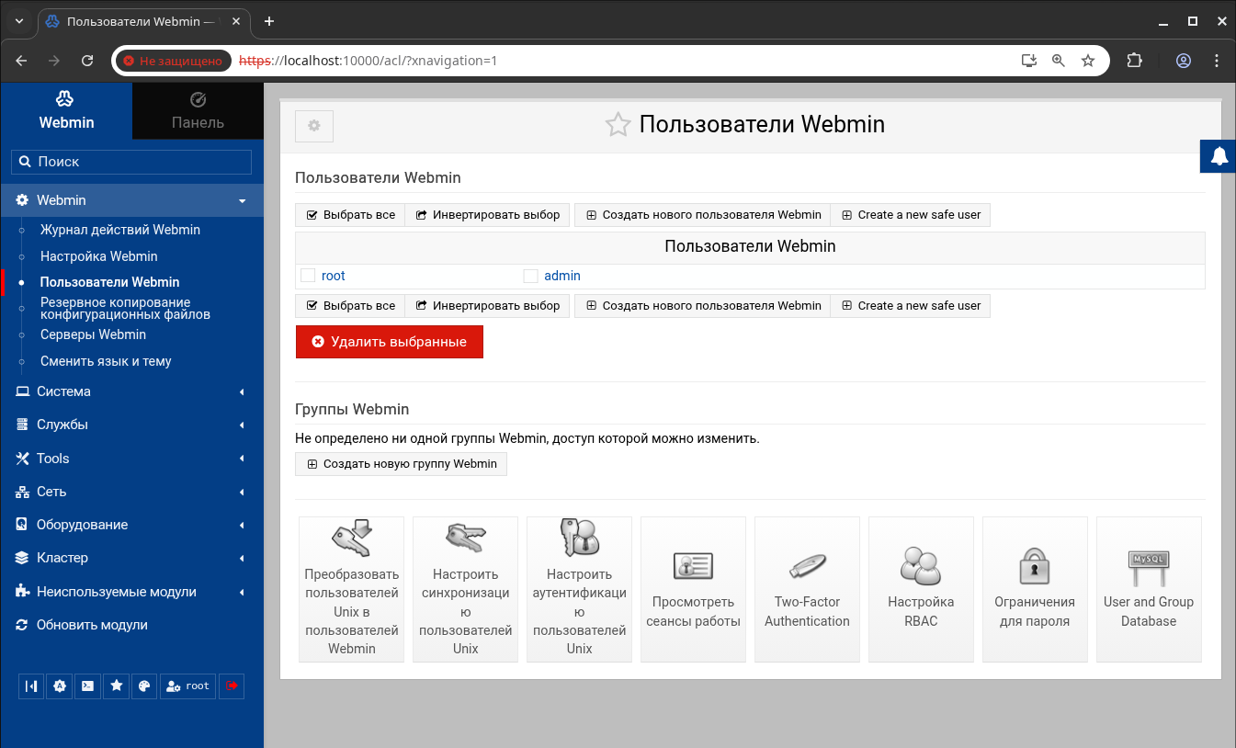Viewport: 1236px width, 748px height.
Task: Open 'Журнал действий Webmin' menu item
Action: pyautogui.click(x=119, y=230)
